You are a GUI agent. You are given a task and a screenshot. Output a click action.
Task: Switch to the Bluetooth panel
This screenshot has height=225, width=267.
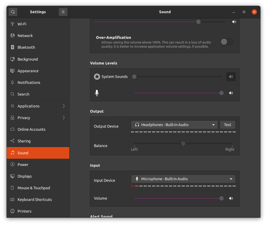tap(38, 47)
